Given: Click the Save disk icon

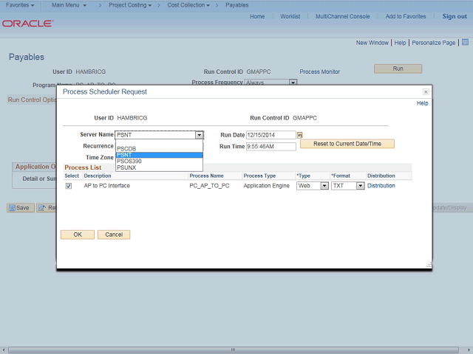Looking at the screenshot, I should pos(12,208).
